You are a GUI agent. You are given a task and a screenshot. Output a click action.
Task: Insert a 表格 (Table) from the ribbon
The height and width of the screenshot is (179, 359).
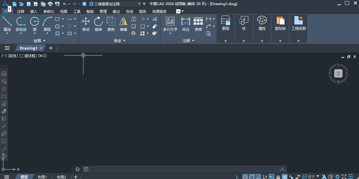198,24
